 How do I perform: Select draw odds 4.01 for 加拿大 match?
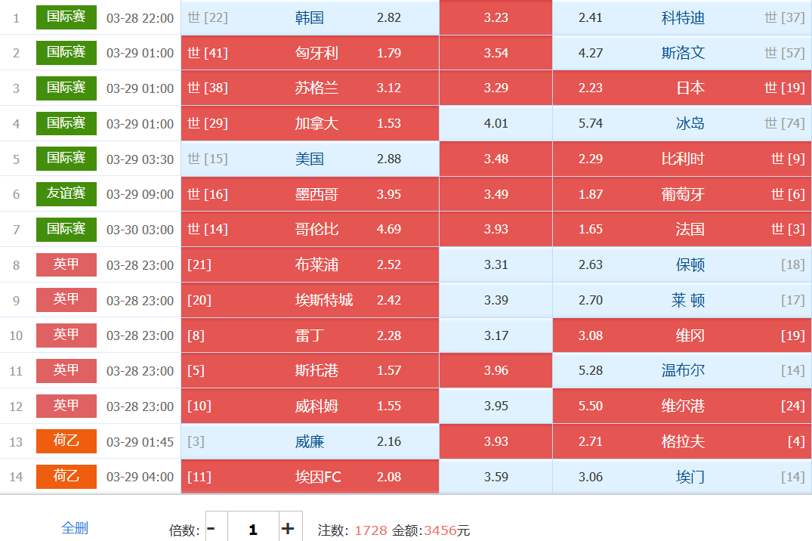(496, 123)
